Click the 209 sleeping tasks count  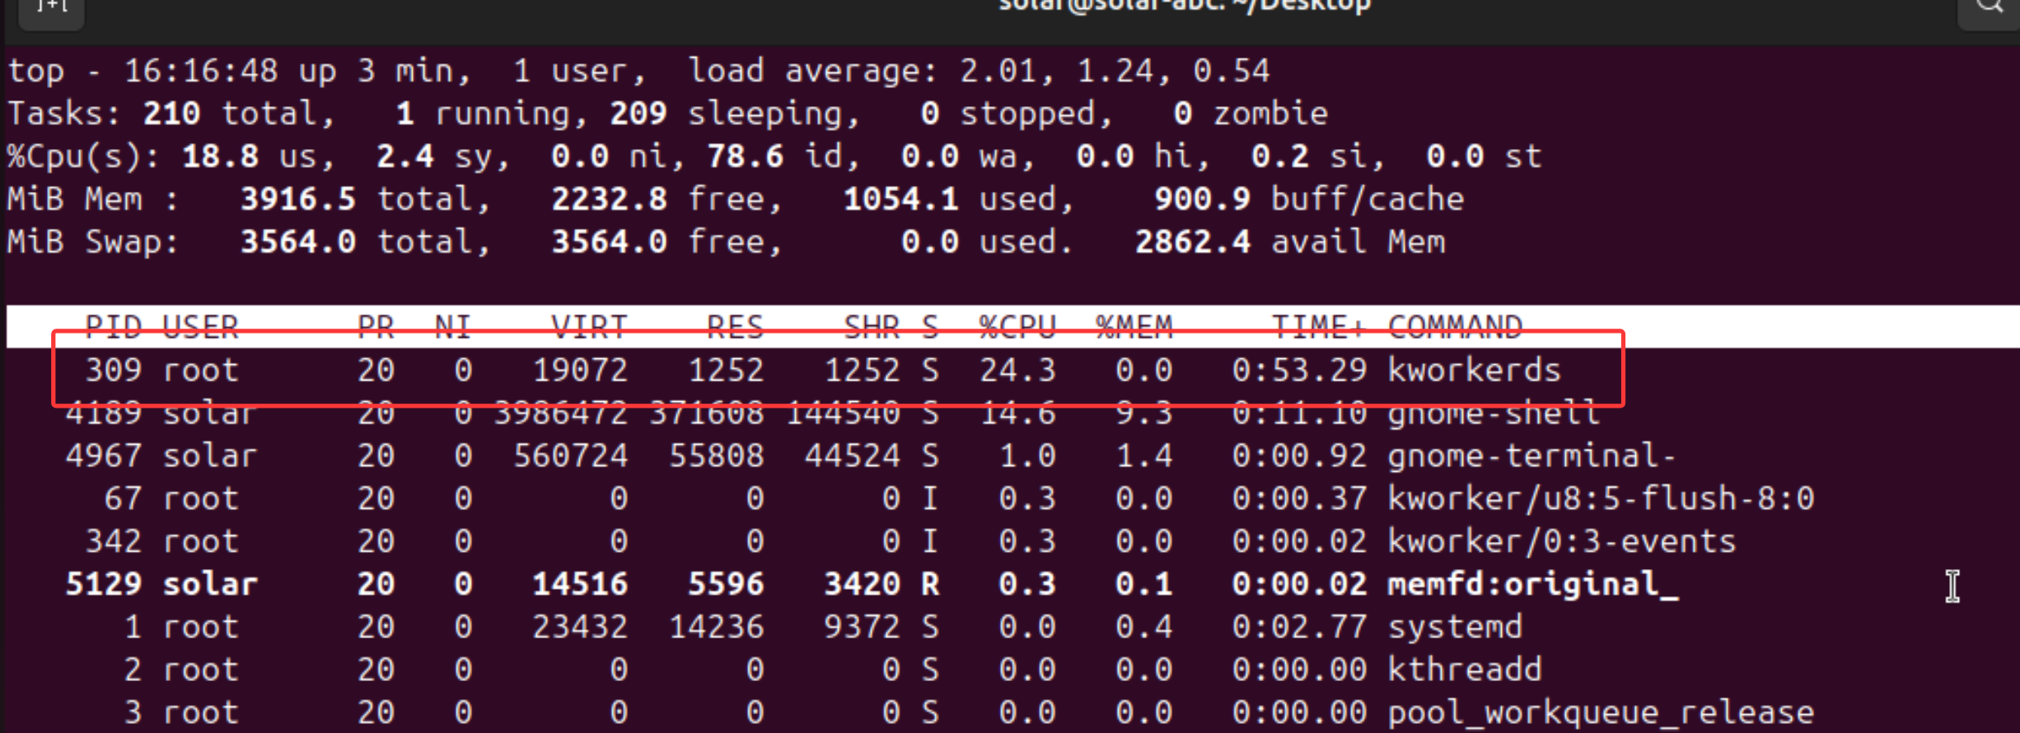638,114
